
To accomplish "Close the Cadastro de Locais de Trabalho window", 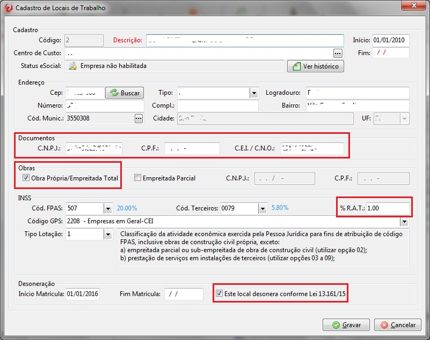I will (x=414, y=5).
